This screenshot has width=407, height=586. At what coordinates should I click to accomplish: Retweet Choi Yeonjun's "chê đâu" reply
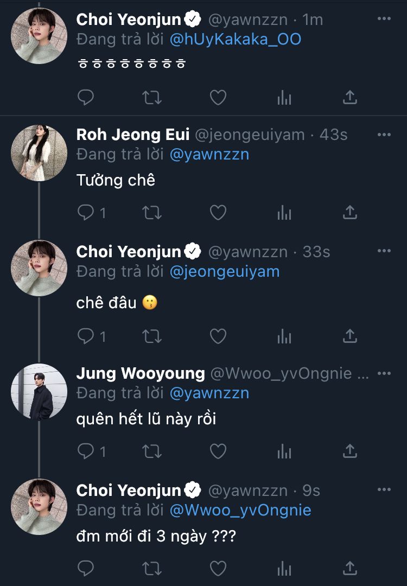point(152,336)
